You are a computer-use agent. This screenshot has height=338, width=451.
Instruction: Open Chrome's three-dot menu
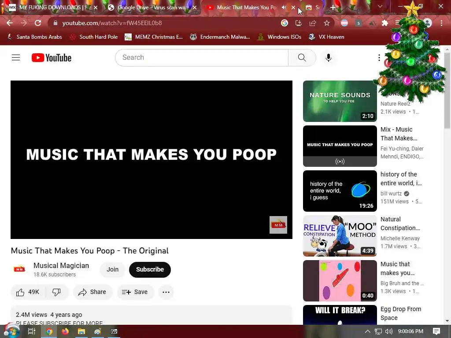441,23
